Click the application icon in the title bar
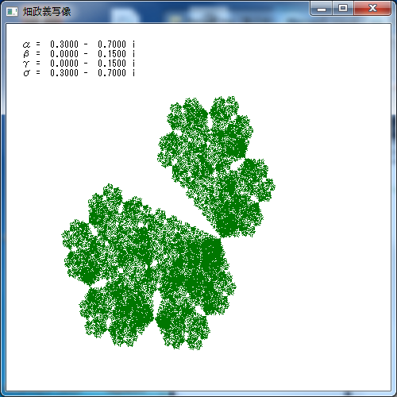Viewport: 397px width, 397px height. (x=12, y=11)
